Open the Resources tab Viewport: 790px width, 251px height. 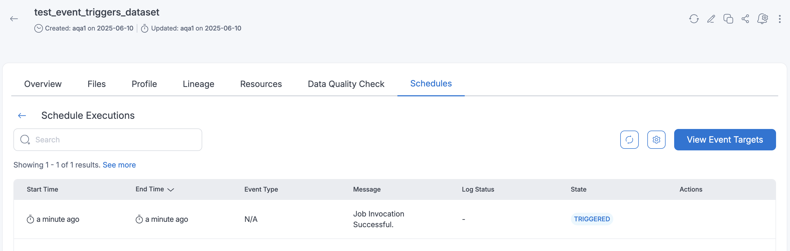(261, 84)
